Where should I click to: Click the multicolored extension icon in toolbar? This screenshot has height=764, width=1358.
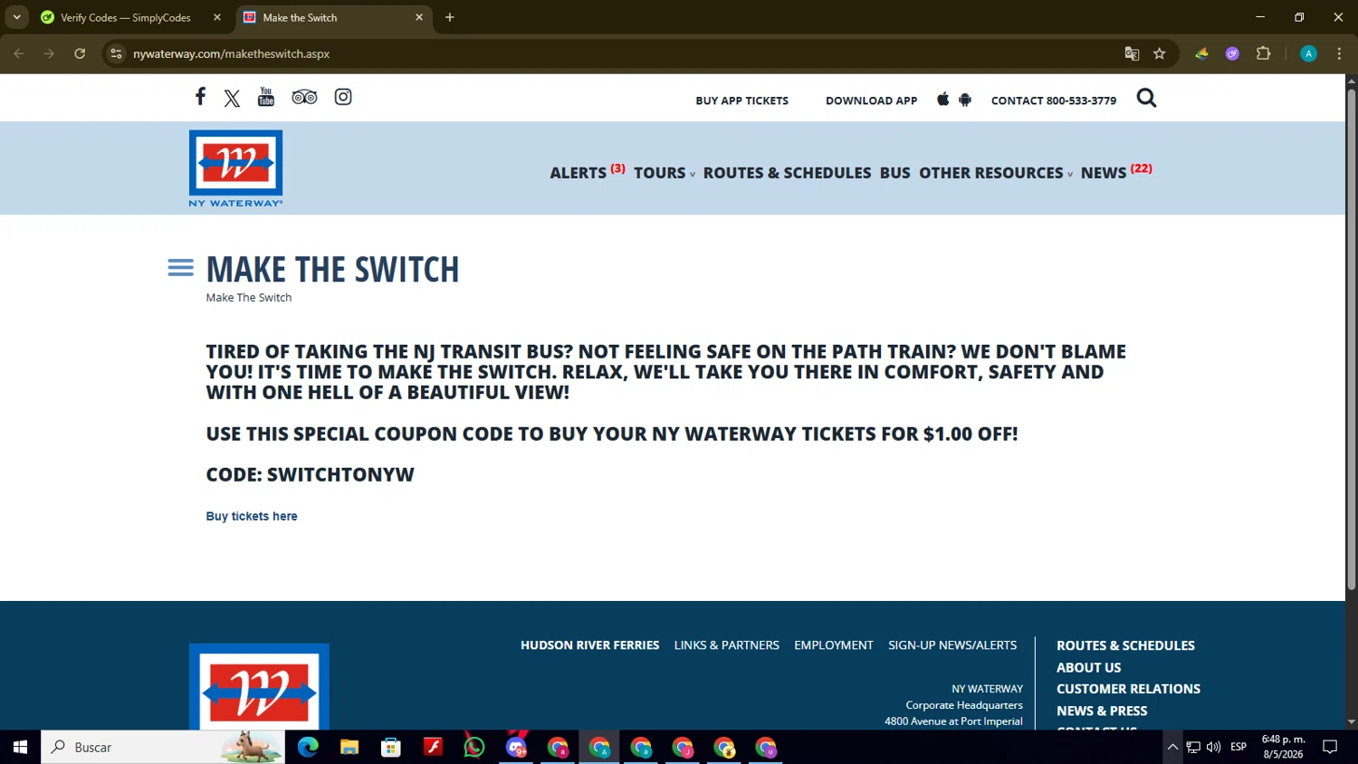pyautogui.click(x=1201, y=53)
